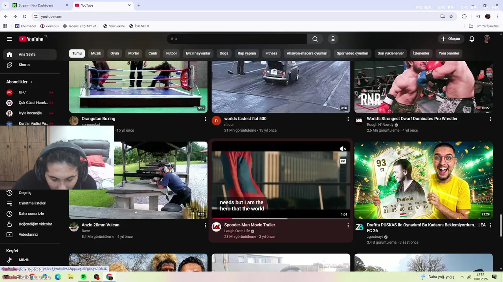
Task: Show hidden system tray icons
Action: [463, 277]
